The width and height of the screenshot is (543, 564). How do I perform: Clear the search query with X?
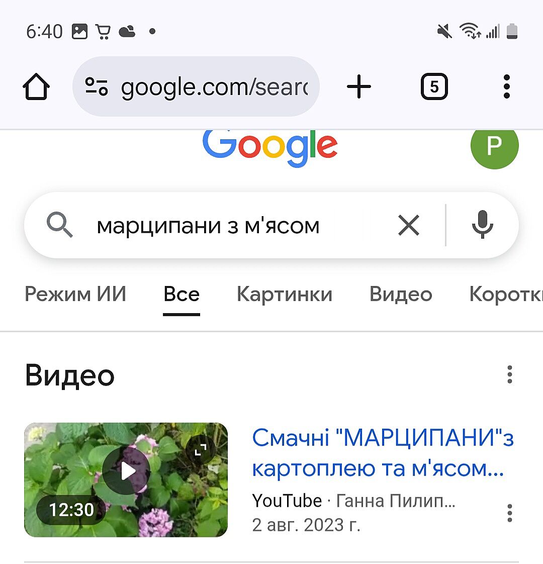(x=409, y=225)
